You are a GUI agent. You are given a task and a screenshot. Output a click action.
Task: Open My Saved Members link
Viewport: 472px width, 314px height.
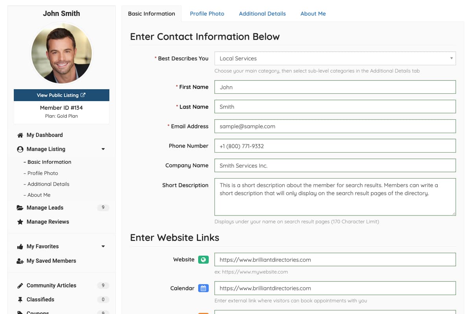[x=51, y=261]
